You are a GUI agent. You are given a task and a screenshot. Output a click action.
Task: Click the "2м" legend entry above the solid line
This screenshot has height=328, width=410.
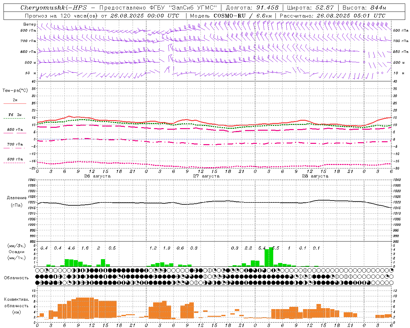[x=15, y=100]
